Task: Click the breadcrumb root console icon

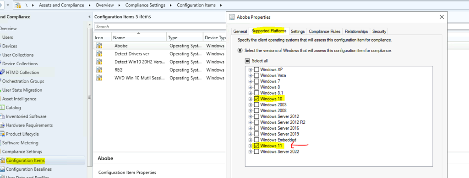Action: coord(18,5)
